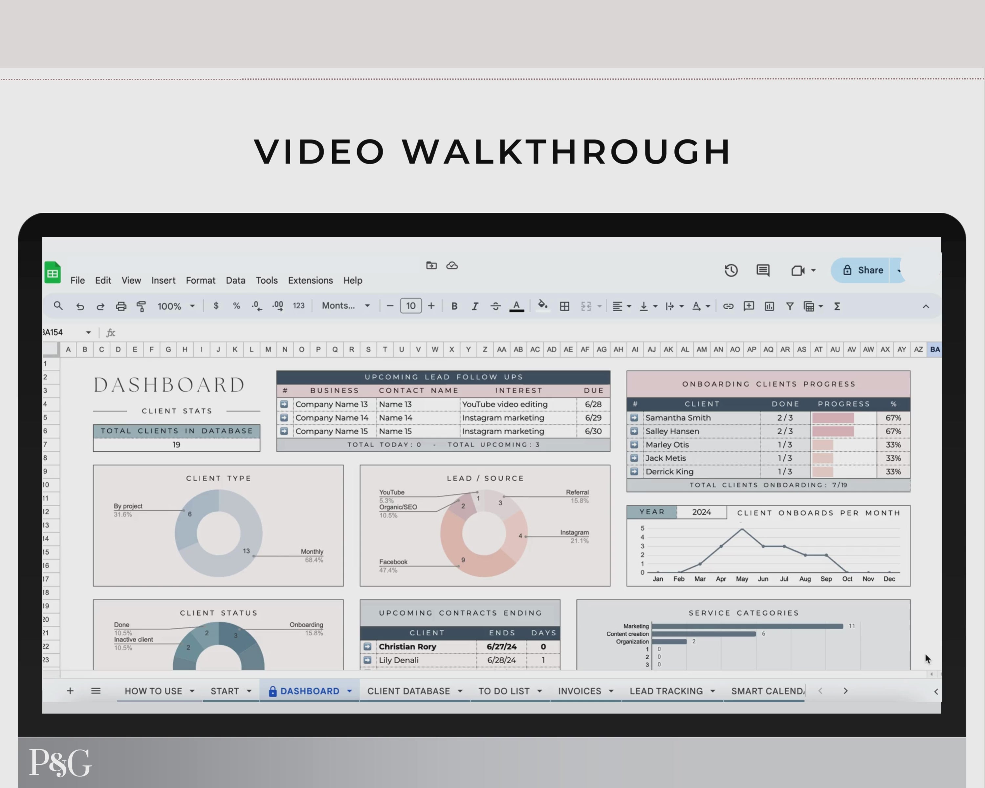This screenshot has height=788, width=985.
Task: Select the 2024 year cell
Action: [x=701, y=512]
